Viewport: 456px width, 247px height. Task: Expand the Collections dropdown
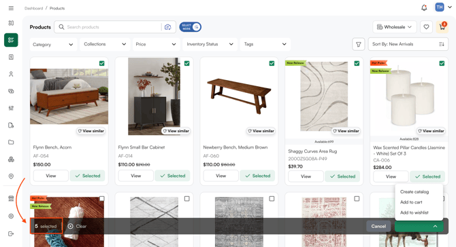point(105,44)
